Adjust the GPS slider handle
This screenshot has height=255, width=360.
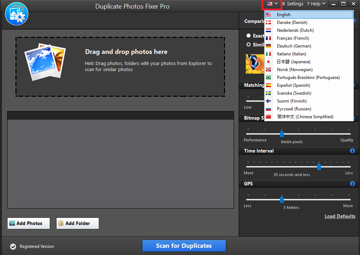(282, 199)
